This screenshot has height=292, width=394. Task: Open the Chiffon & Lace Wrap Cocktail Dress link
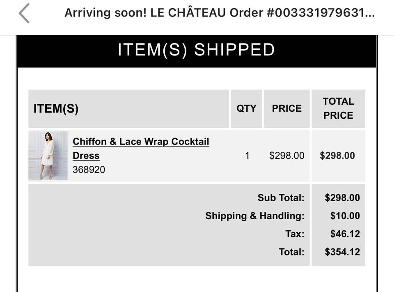[x=141, y=148]
